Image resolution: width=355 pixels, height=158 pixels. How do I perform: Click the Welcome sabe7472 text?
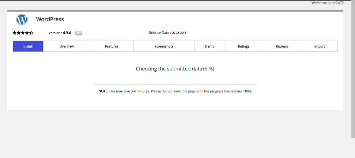tap(327, 3)
